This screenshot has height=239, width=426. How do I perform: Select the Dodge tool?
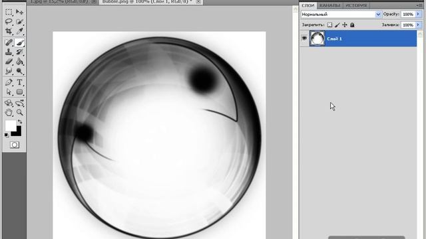(19, 71)
